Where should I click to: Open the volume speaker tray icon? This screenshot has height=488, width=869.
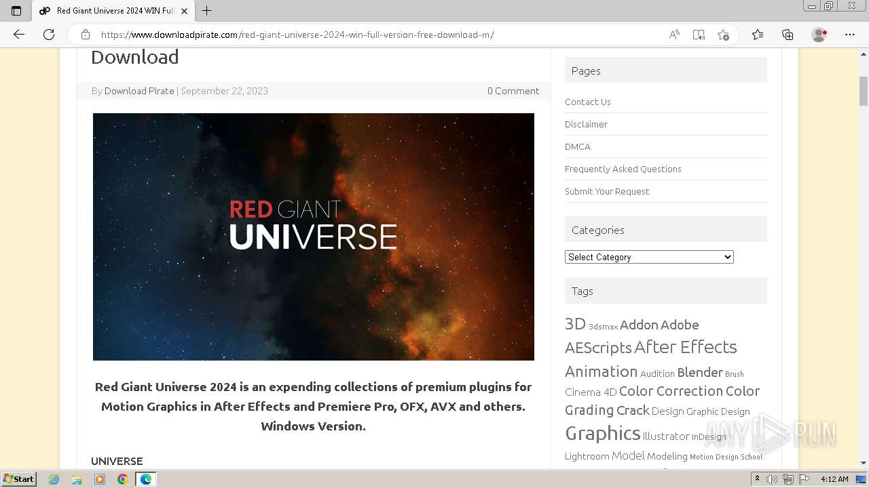coord(773,479)
